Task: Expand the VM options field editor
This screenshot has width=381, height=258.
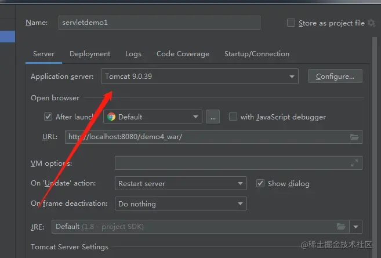Action: (x=354, y=163)
